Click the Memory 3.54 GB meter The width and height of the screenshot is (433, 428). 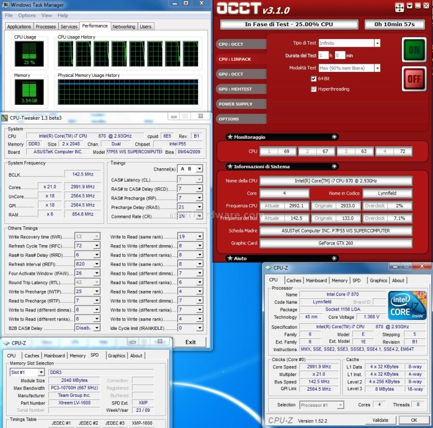coord(29,92)
